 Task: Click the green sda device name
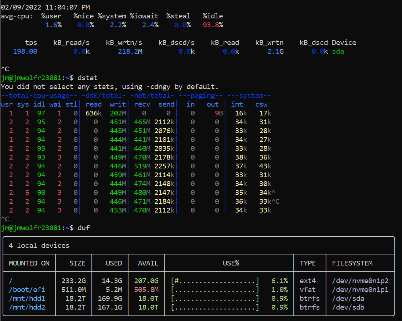coord(338,51)
